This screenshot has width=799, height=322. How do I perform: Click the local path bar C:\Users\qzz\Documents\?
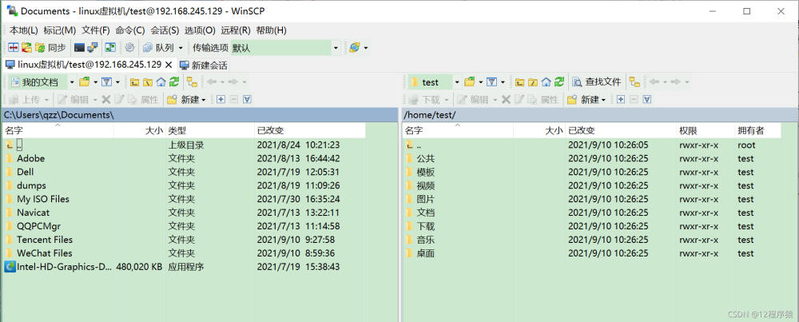pos(200,115)
